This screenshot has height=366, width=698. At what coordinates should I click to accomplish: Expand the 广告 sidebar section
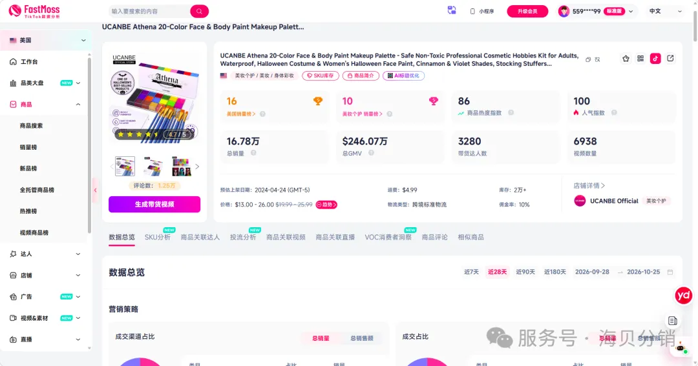coord(78,297)
